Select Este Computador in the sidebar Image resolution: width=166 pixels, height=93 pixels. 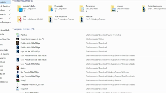click(4, 50)
